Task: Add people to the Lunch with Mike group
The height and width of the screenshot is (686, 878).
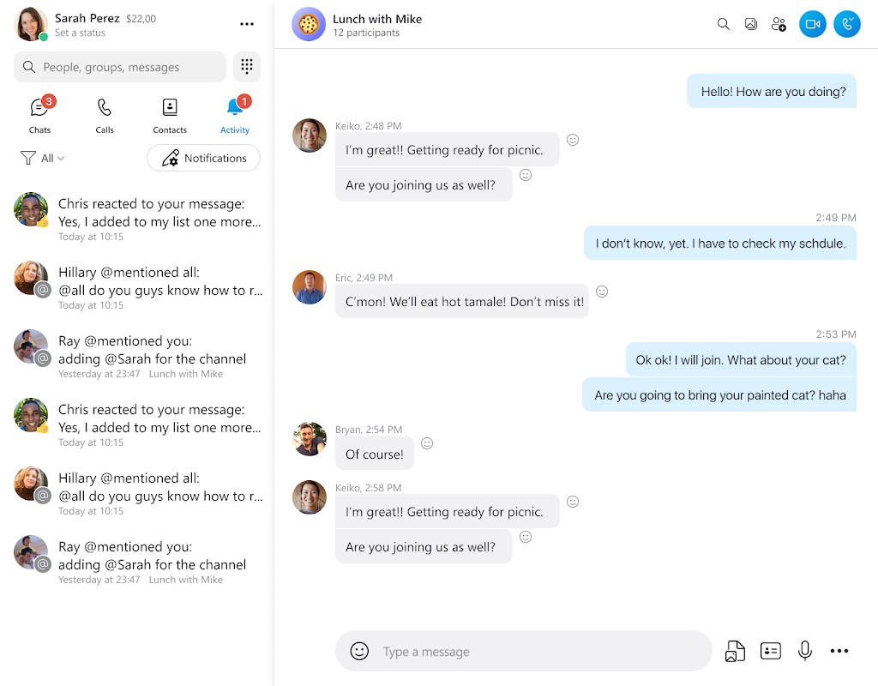Action: [779, 24]
